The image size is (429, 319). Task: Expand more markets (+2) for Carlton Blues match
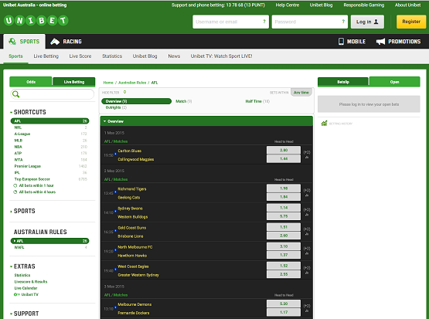[x=307, y=152]
